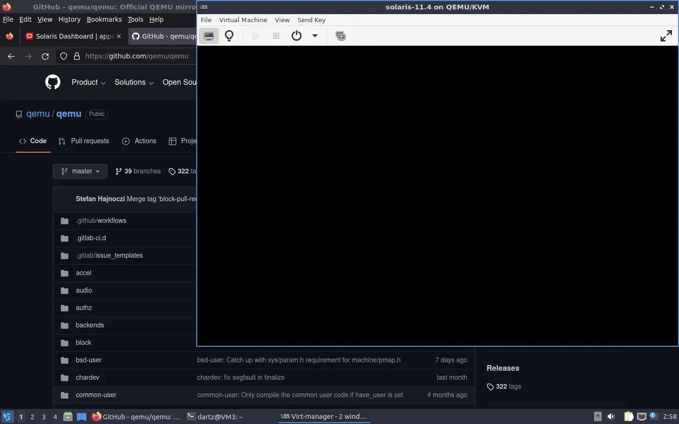
Task: Open the manage VM snapshots view
Action: click(x=340, y=36)
